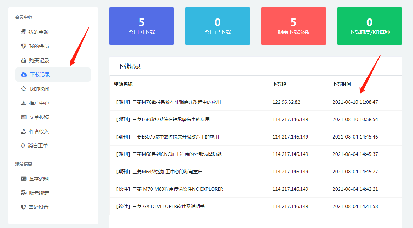The height and width of the screenshot is (228, 413).
Task: Click timestamp 2021-08-04 14:45:27
Action: tap(355, 172)
